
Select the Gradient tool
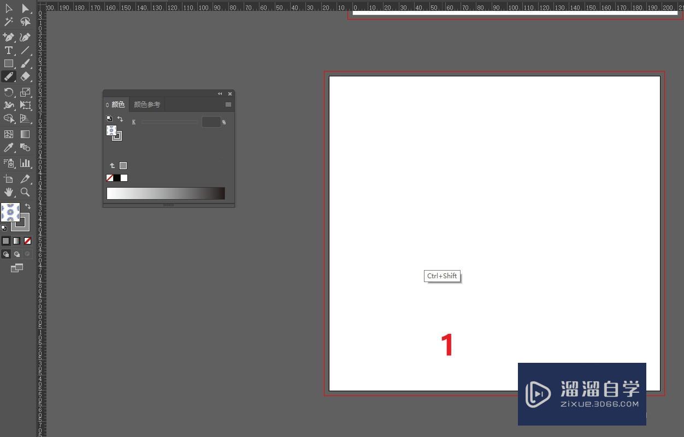click(25, 134)
